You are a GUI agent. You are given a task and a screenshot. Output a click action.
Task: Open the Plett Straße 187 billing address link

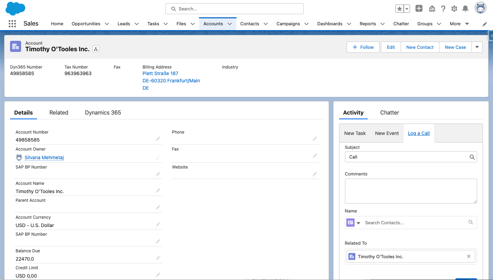(x=161, y=73)
